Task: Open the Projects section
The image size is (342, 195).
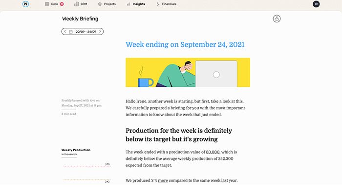Action: [110, 4]
